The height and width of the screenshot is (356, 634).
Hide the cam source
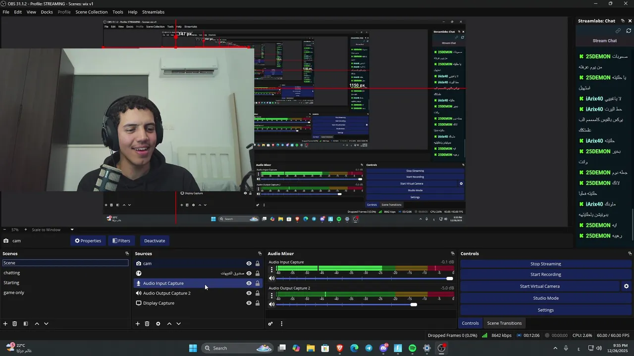tap(249, 264)
